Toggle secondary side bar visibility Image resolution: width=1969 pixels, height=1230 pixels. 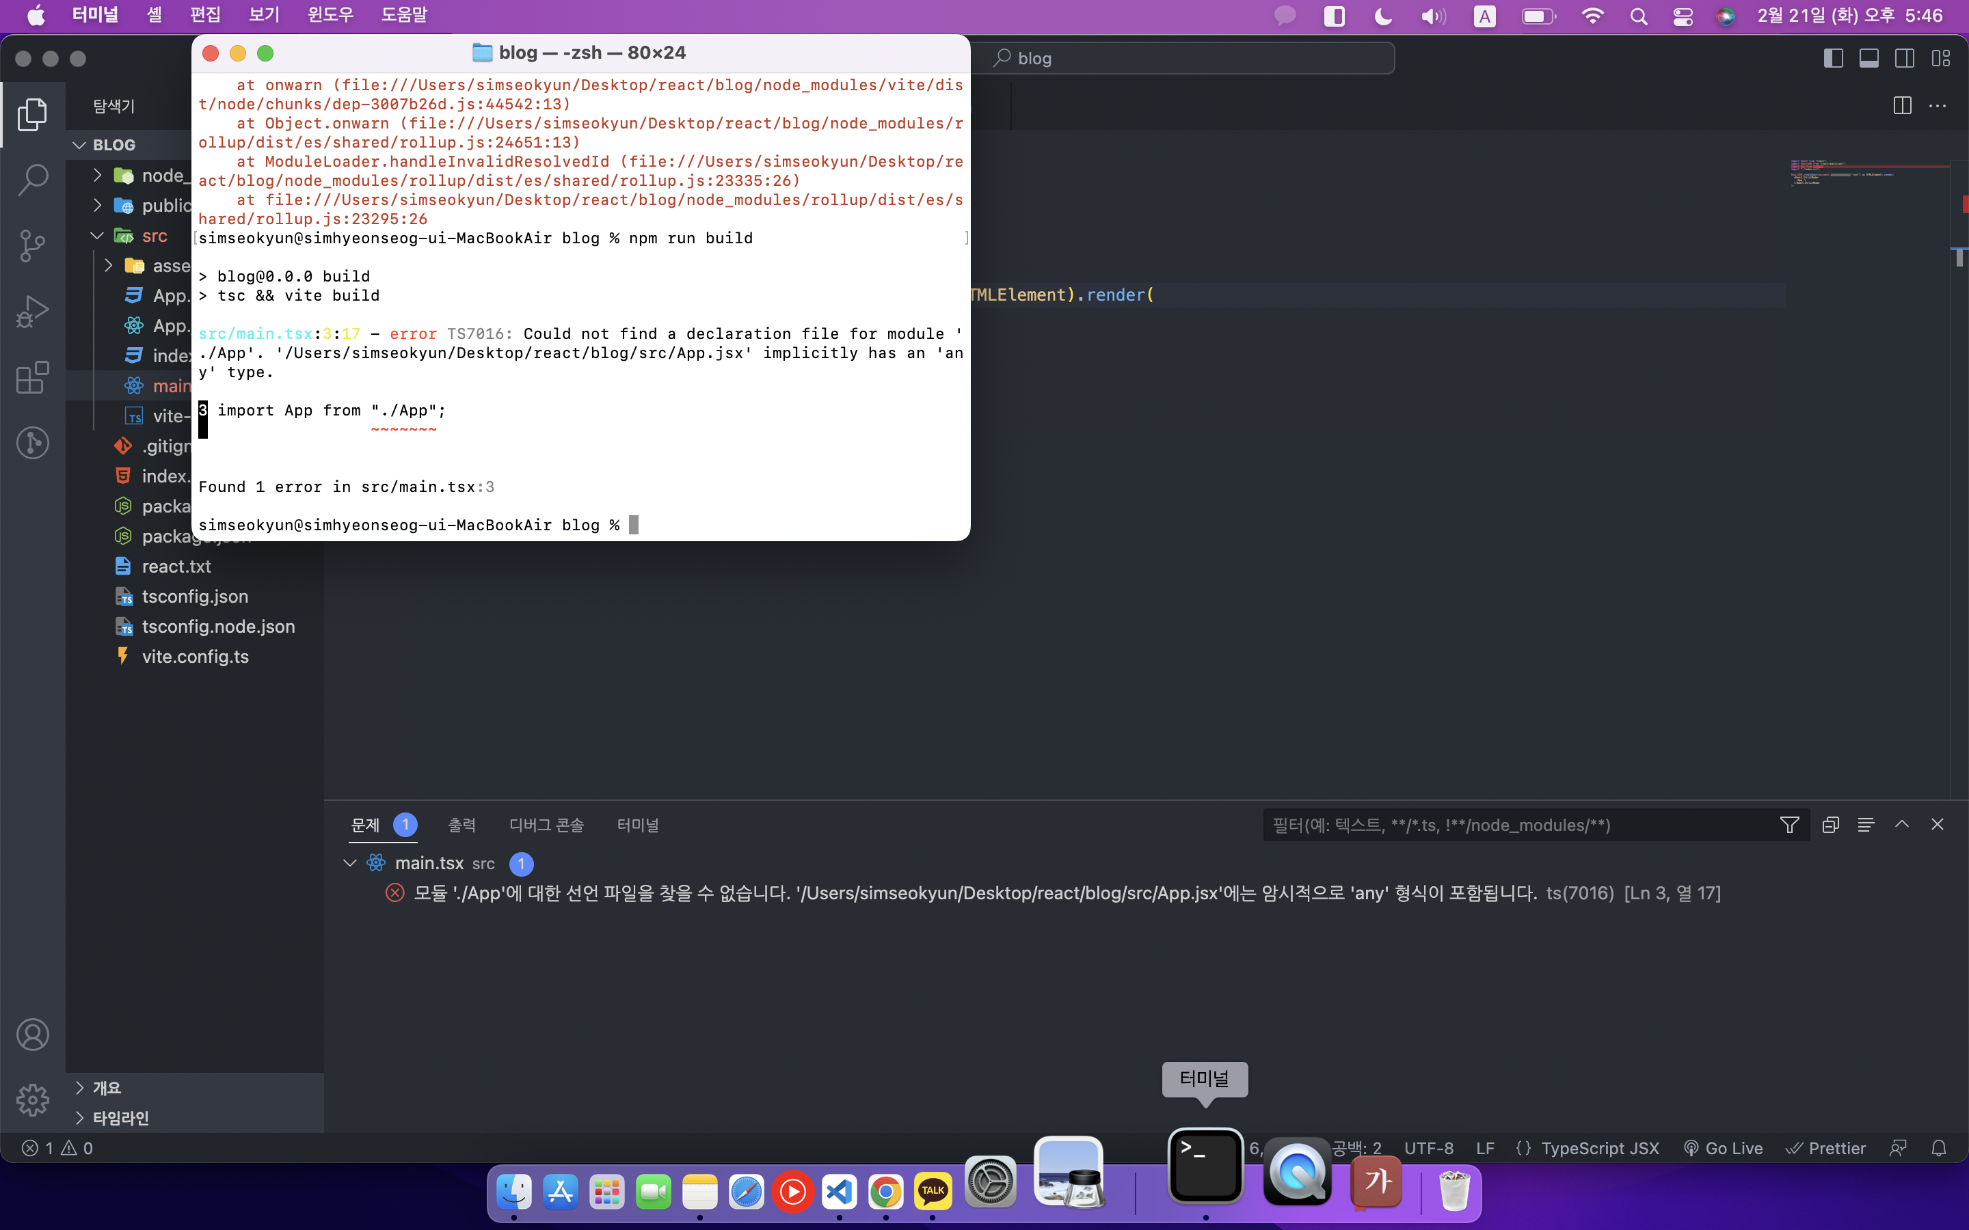click(1905, 59)
